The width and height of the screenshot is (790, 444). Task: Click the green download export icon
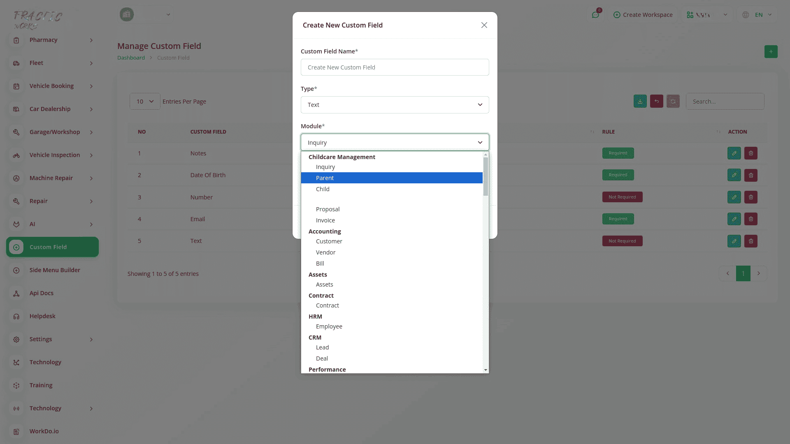coord(640,101)
